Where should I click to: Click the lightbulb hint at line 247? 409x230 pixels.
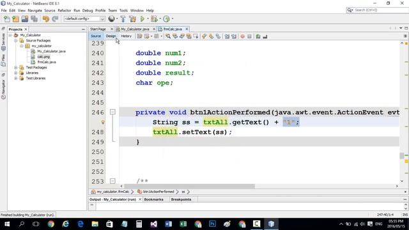coord(103,122)
